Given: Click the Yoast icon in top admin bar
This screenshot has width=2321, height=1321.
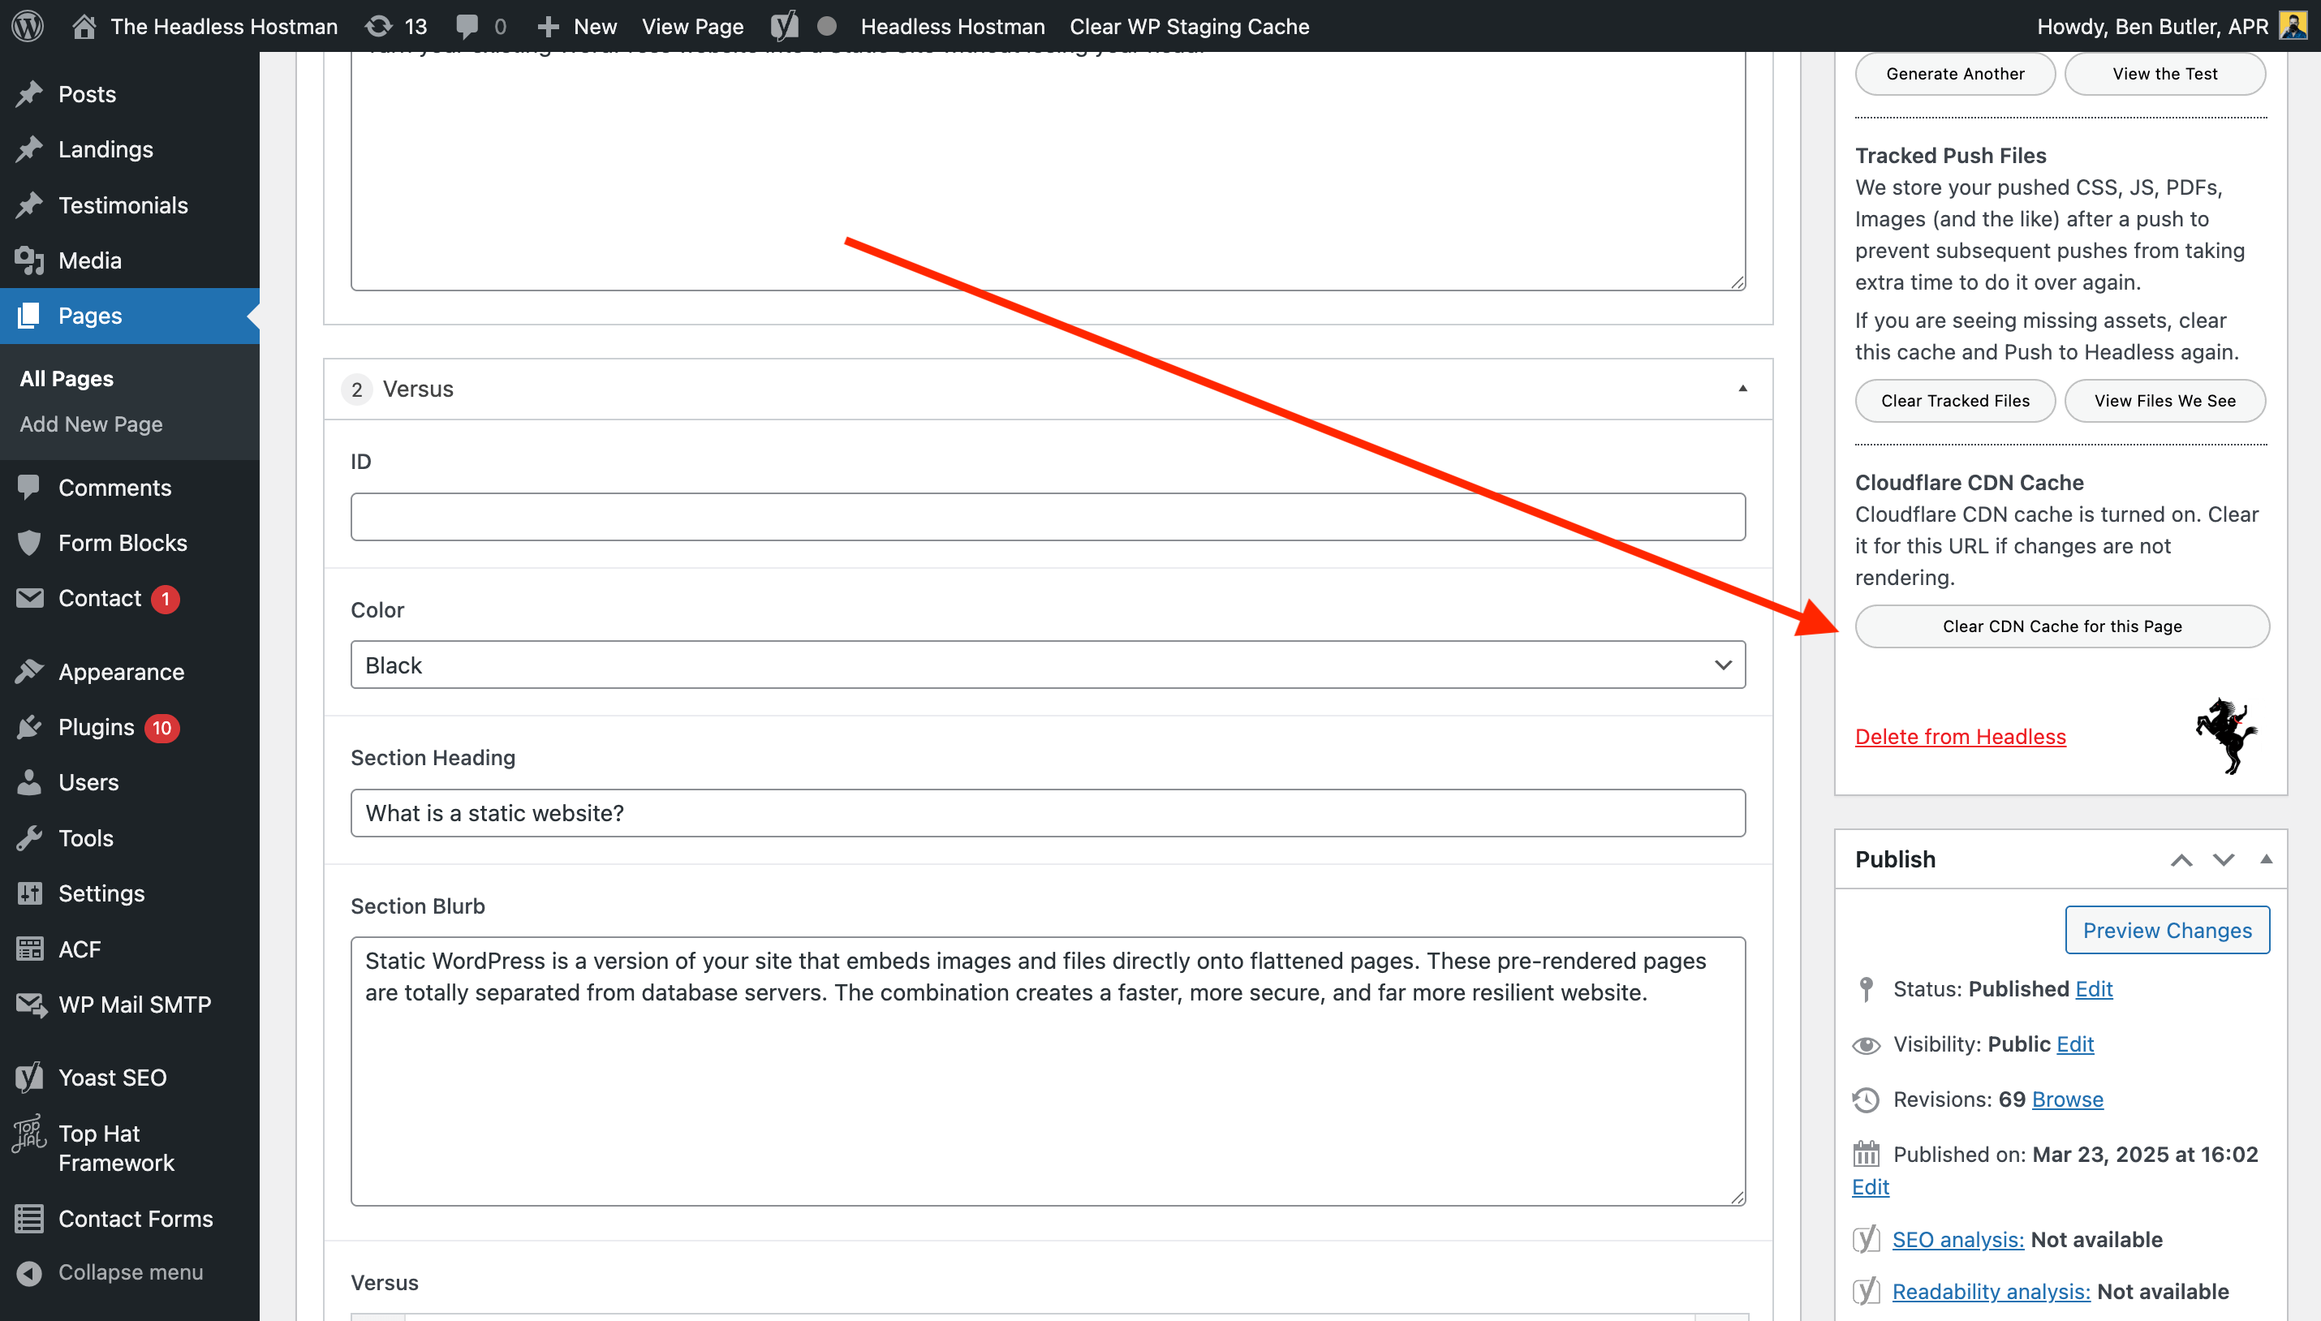Looking at the screenshot, I should tap(785, 25).
